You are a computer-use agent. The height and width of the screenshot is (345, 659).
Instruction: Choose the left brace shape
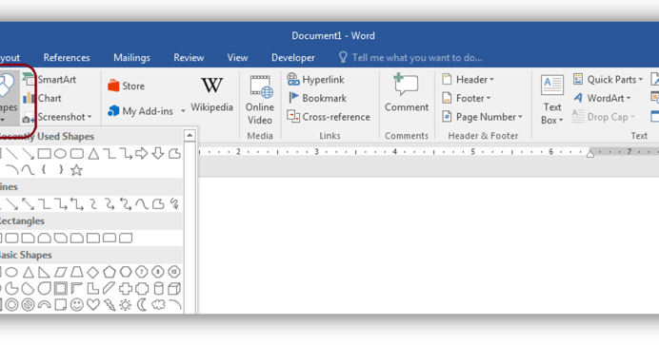coord(44,170)
